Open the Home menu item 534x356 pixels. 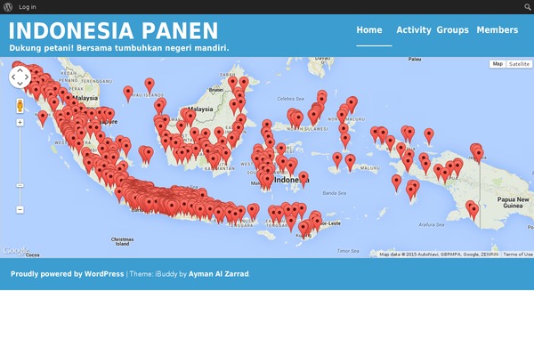(x=369, y=30)
